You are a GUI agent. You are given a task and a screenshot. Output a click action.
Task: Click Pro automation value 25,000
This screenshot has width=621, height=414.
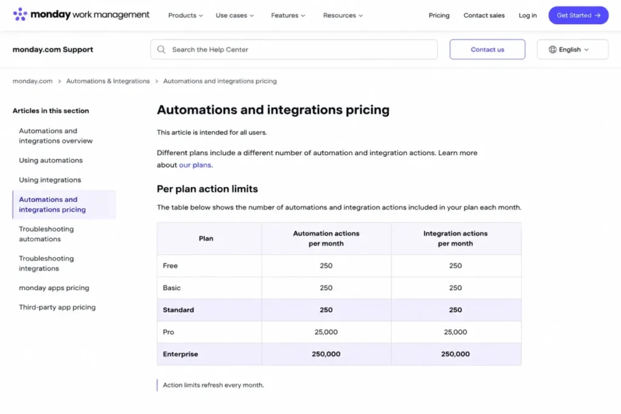click(x=326, y=332)
